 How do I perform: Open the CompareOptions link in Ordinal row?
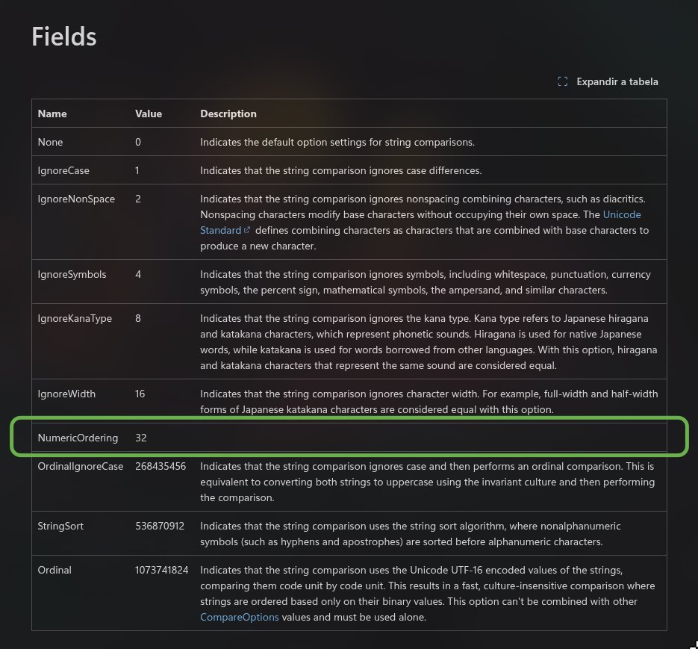(x=239, y=617)
